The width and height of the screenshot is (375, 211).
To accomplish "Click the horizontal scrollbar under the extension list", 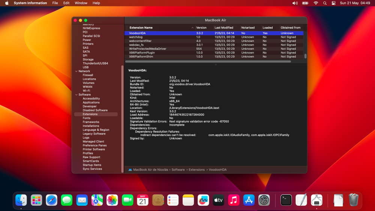I will click(208, 61).
